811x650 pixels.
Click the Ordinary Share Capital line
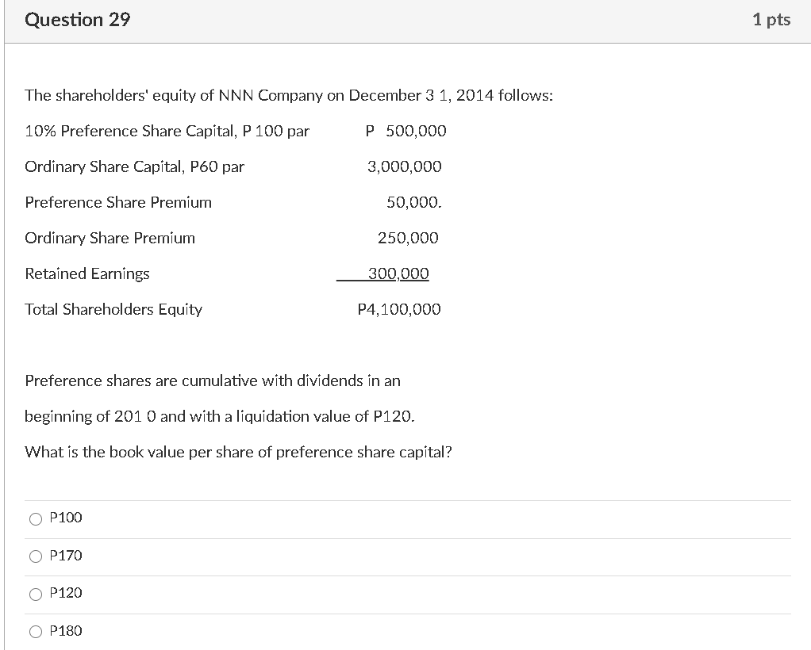[x=133, y=166]
